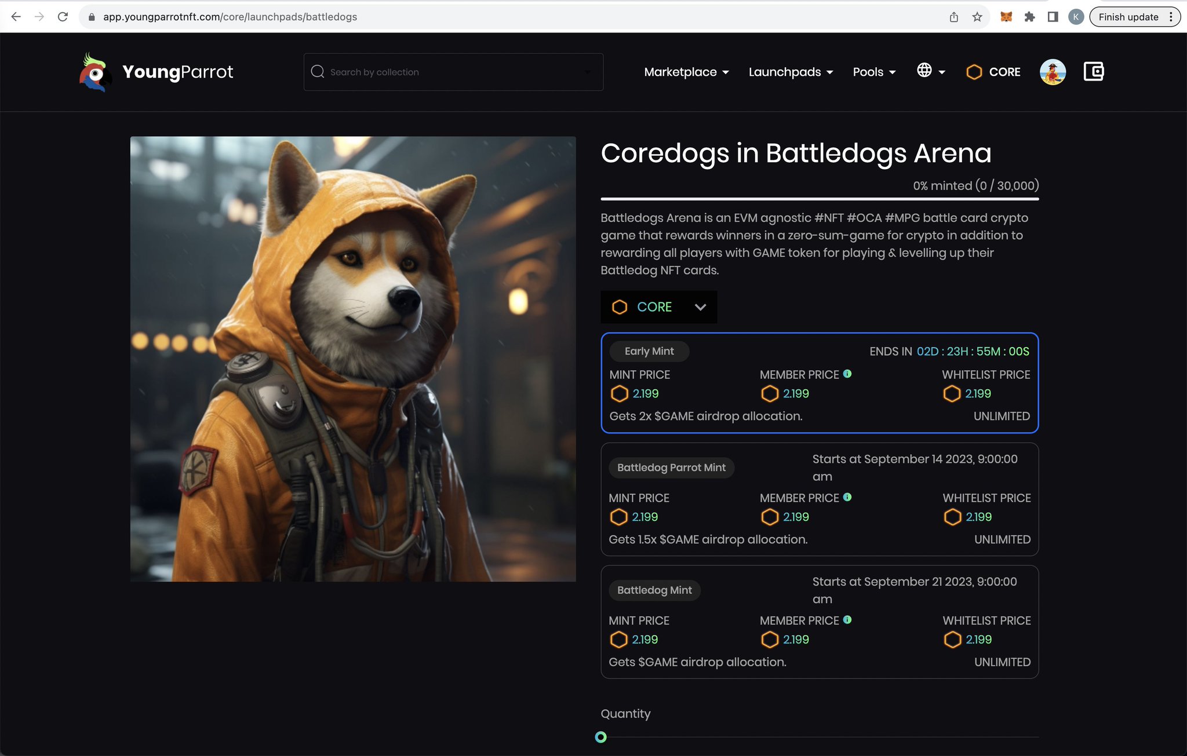This screenshot has width=1187, height=756.
Task: Click the MetaMask fox extension icon
Action: point(1006,17)
